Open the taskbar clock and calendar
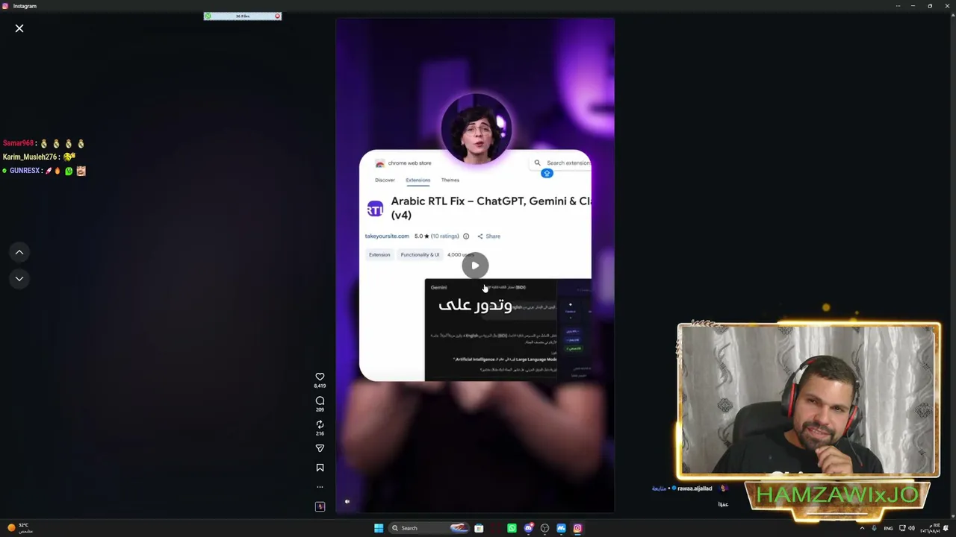The image size is (956, 537). [929, 528]
